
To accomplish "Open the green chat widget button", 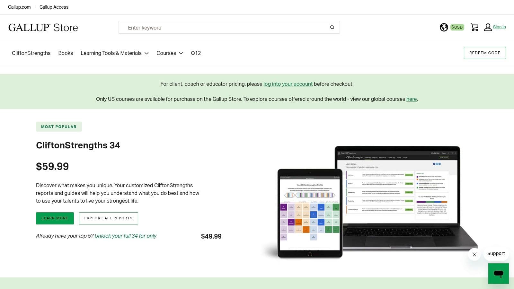I will point(498,274).
